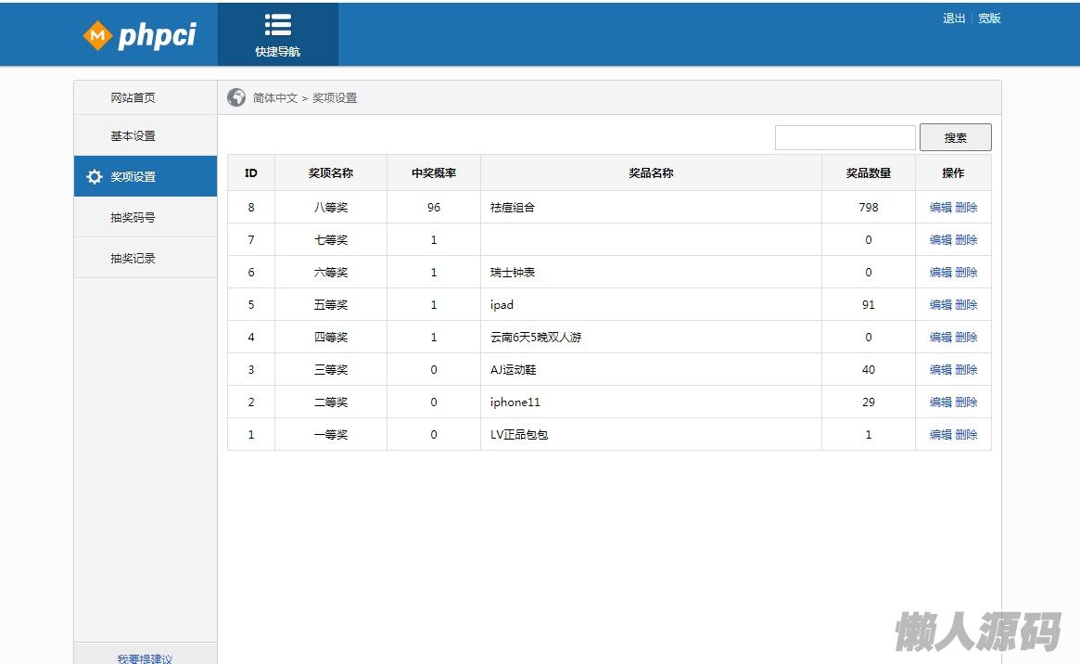Screen dimensions: 1080x664
Task: Delete the 七等奖 prize row
Action: coord(966,240)
